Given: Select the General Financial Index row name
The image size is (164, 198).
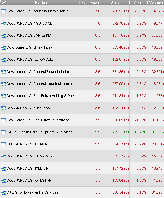Looking at the screenshot, I should point(38,72).
